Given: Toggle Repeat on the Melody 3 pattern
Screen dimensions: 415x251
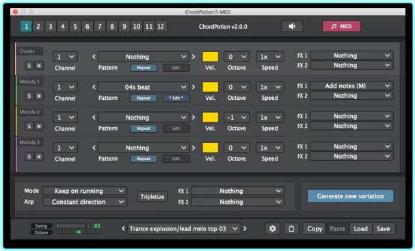Looking at the screenshot, I should click(x=144, y=159).
